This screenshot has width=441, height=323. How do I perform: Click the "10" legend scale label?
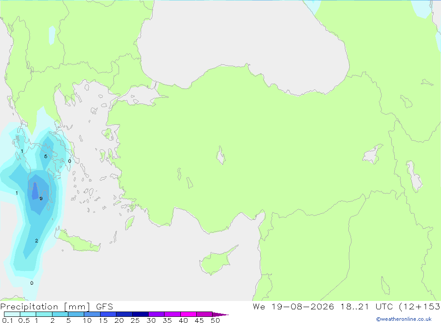[87, 320]
